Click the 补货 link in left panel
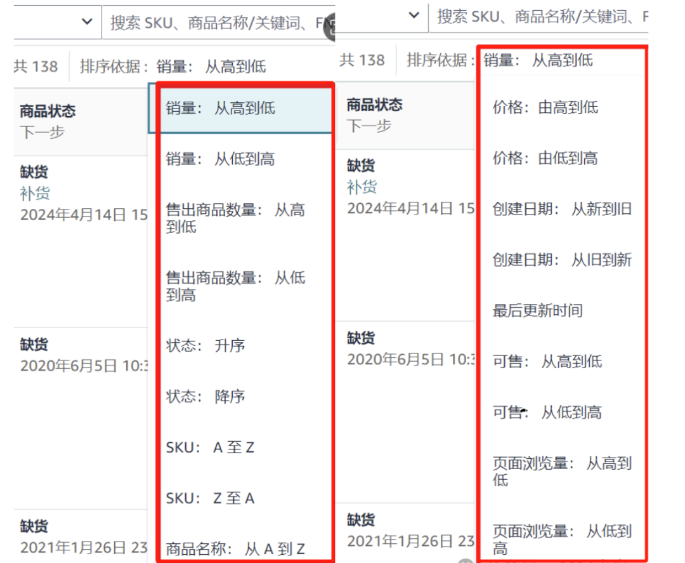Image resolution: width=685 pixels, height=563 pixels. (x=35, y=194)
